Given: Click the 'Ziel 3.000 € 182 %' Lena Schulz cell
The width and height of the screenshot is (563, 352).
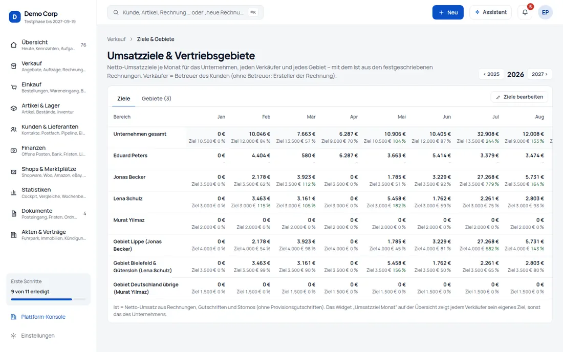Looking at the screenshot, I should click(386, 206).
